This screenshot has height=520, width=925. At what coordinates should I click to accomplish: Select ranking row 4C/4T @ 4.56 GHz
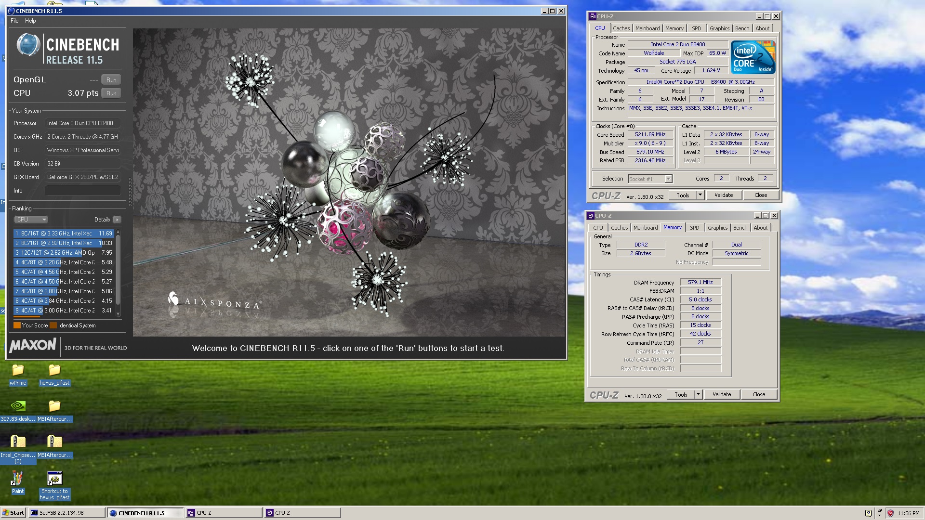pos(64,272)
